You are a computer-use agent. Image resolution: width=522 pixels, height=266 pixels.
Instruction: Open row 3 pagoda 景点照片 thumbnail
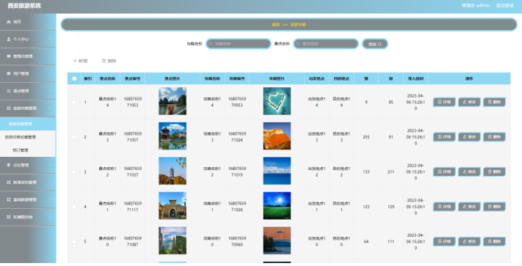point(173,171)
